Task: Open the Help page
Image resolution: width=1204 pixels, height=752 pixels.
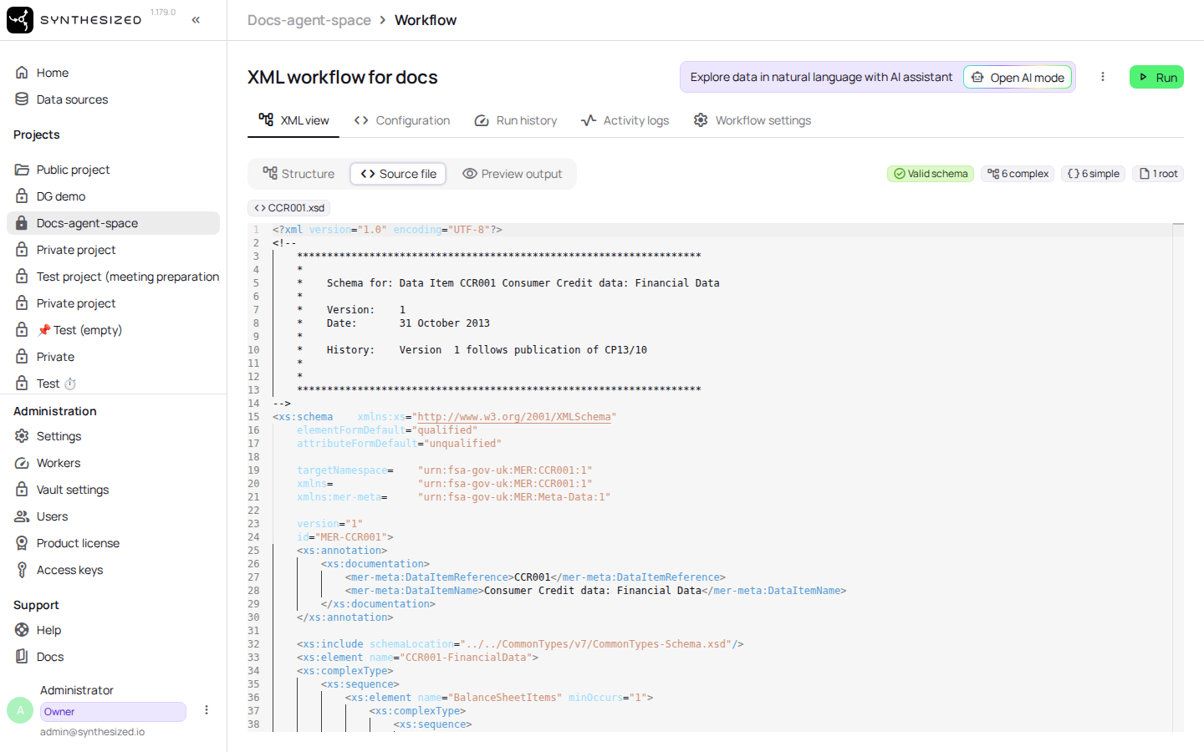Action: click(113, 630)
